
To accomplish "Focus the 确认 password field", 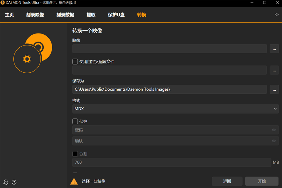I will tap(176, 141).
